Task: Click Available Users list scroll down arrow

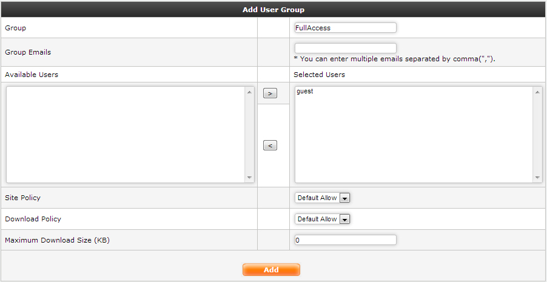Action: click(x=249, y=177)
